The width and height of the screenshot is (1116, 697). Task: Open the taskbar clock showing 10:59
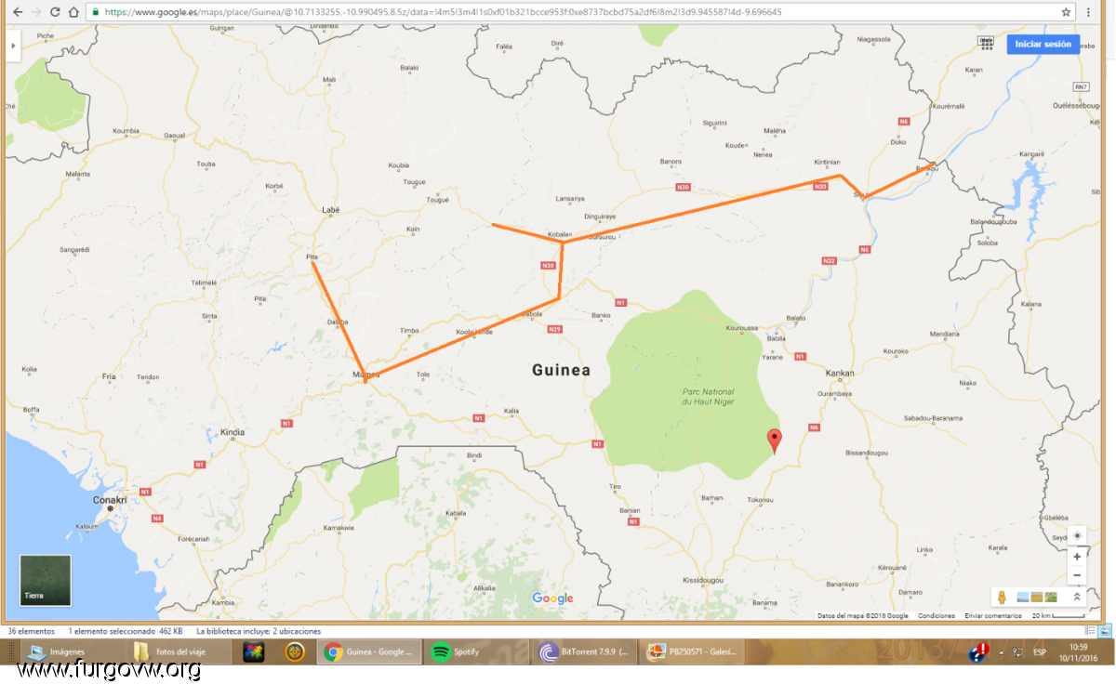[1079, 651]
